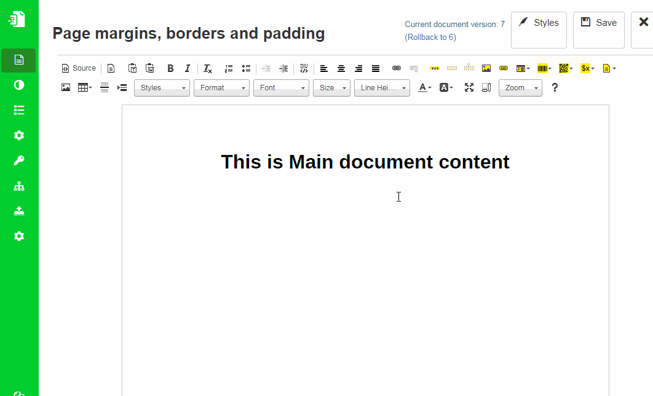Open the Format dropdown

click(221, 87)
